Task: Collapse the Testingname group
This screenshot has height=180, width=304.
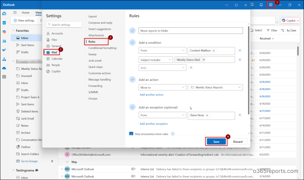Action: pyautogui.click(x=13, y=171)
